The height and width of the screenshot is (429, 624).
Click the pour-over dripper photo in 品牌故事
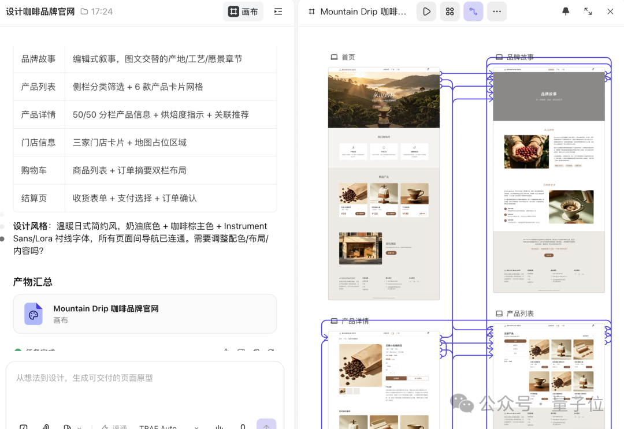point(571,207)
